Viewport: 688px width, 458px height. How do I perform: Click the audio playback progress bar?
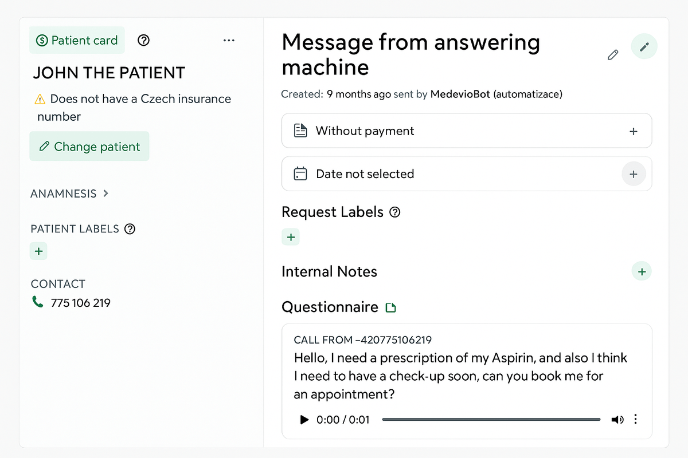coord(491,420)
